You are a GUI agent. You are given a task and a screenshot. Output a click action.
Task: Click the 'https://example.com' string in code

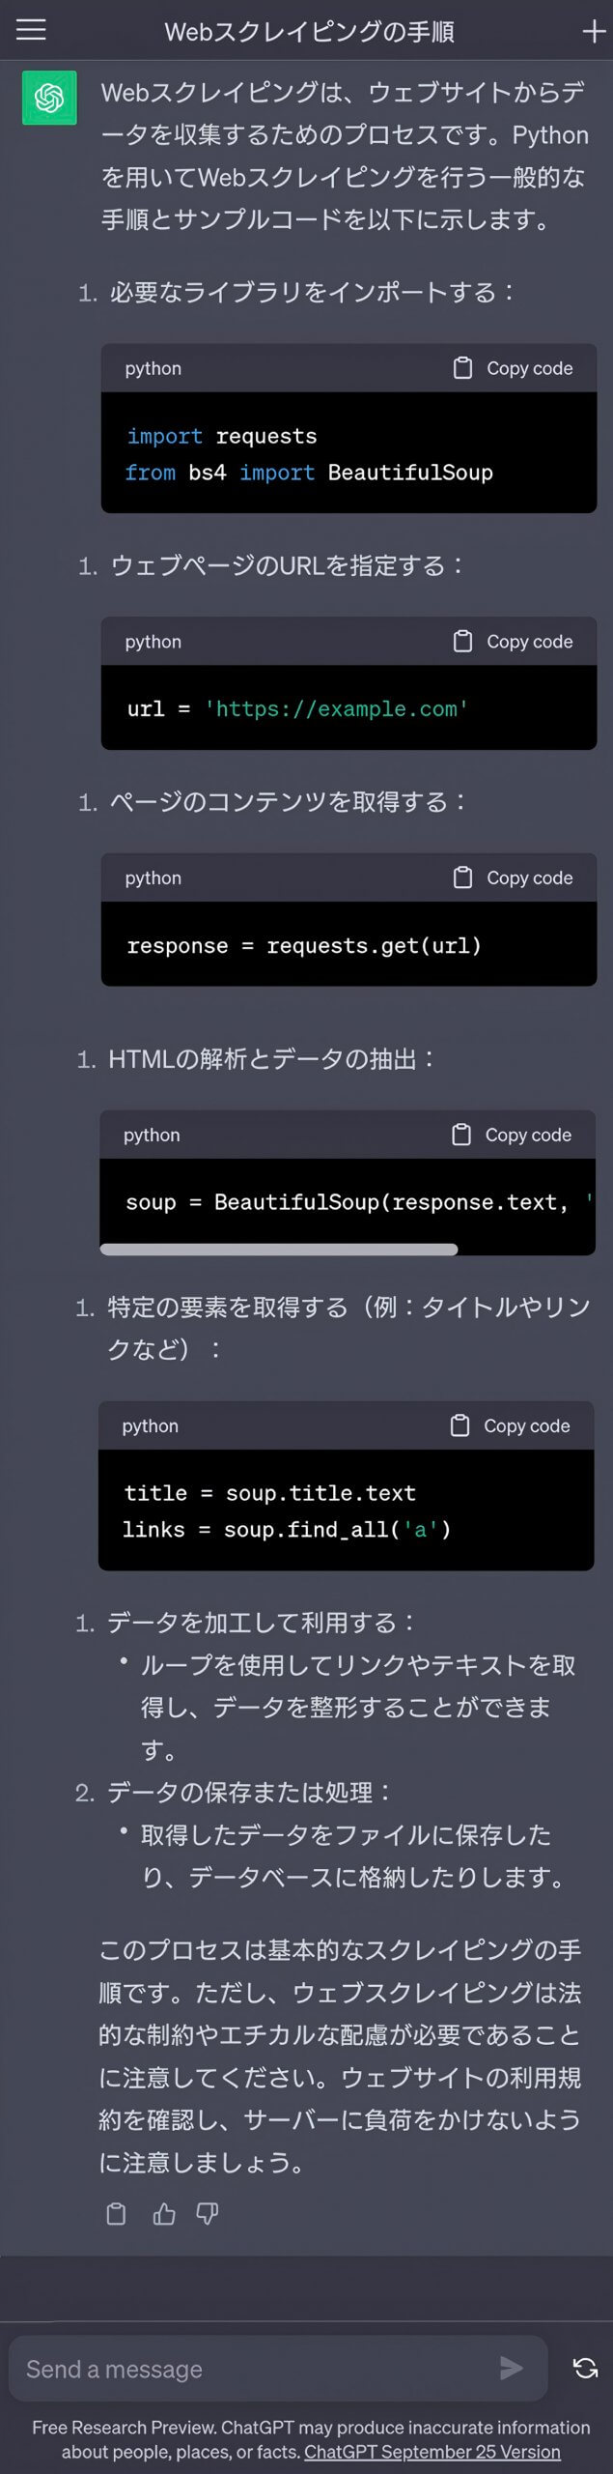click(x=336, y=708)
